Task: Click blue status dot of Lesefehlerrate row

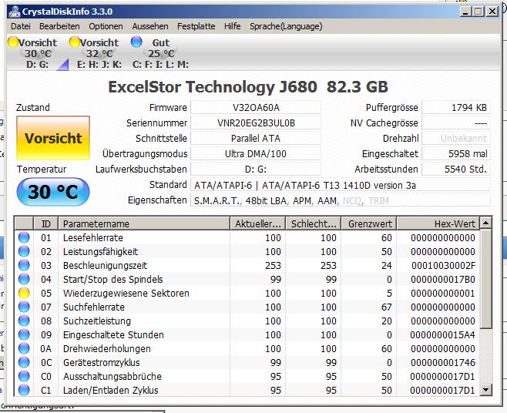Action: point(24,237)
